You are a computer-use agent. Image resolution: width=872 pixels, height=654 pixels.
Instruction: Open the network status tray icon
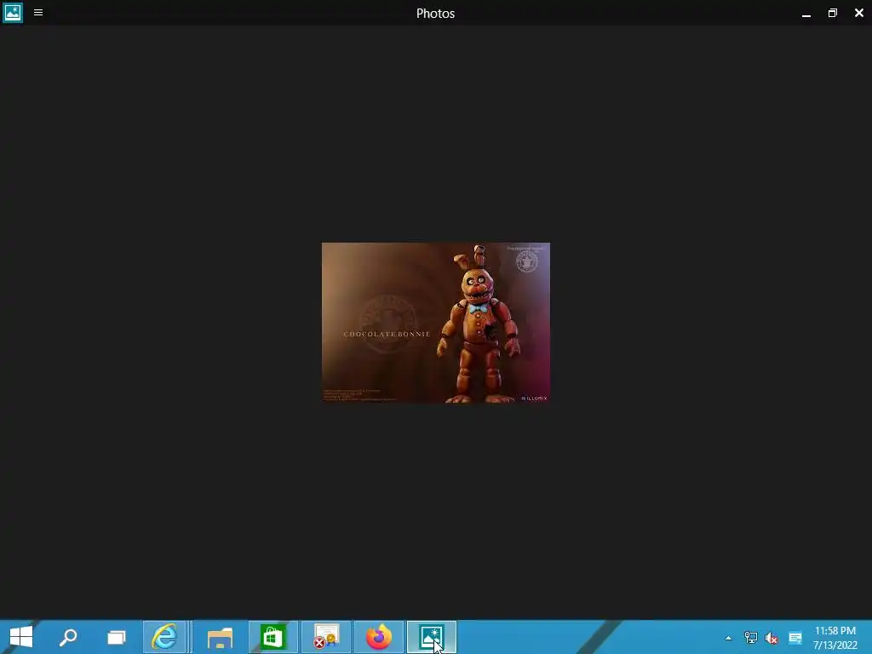750,638
